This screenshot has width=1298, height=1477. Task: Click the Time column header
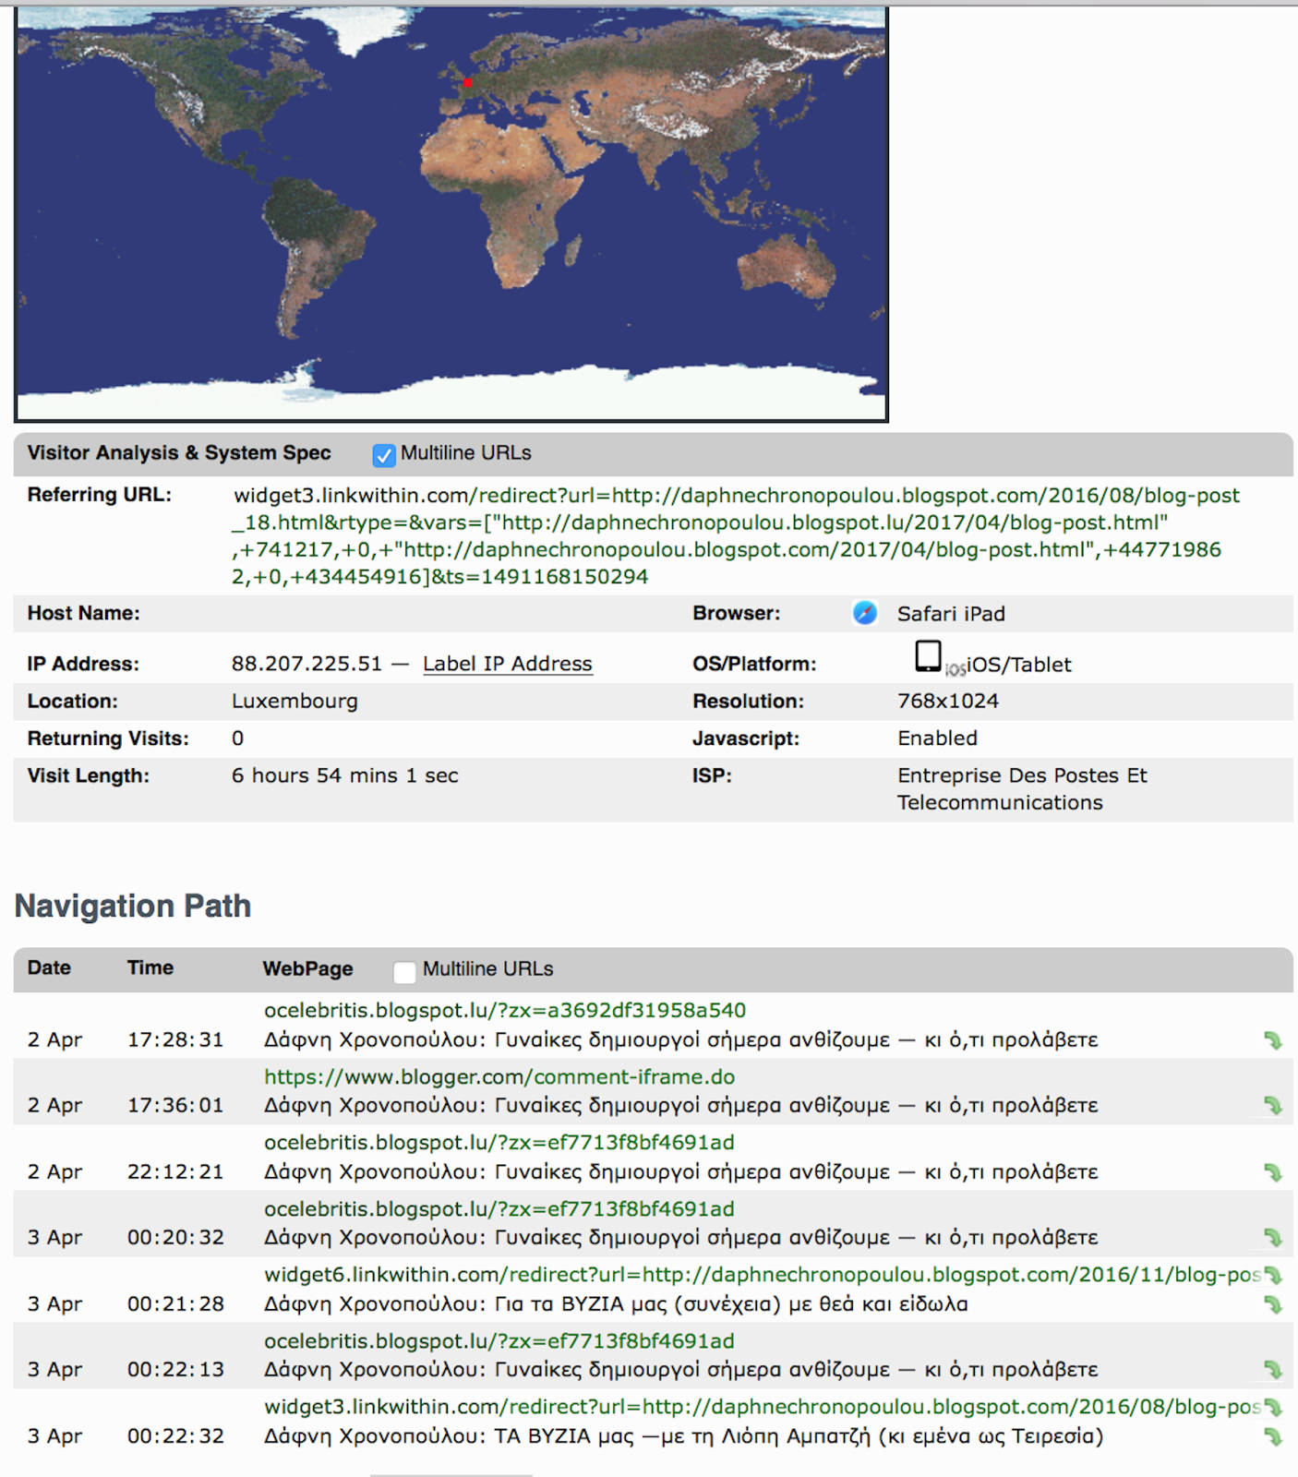coord(150,967)
